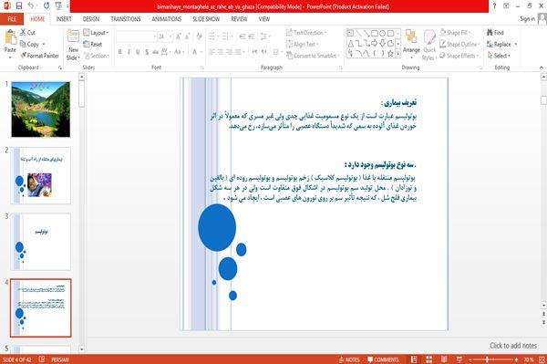
Task: Click the Paste icon
Action: 10,38
